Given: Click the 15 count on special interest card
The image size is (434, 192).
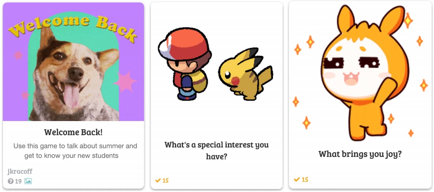Looking at the screenshot, I should click(165, 181).
